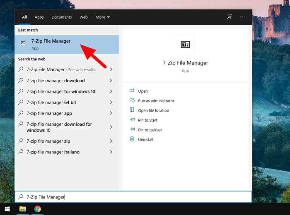Click search icon beside '7-zip file manager download'

point(21,80)
